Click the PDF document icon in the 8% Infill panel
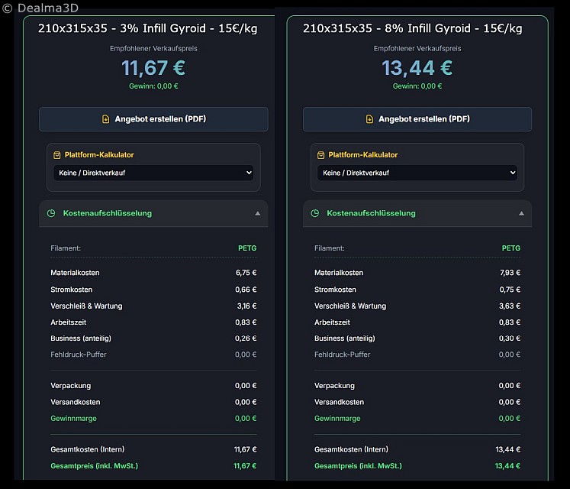This screenshot has height=489, width=570. click(x=369, y=119)
